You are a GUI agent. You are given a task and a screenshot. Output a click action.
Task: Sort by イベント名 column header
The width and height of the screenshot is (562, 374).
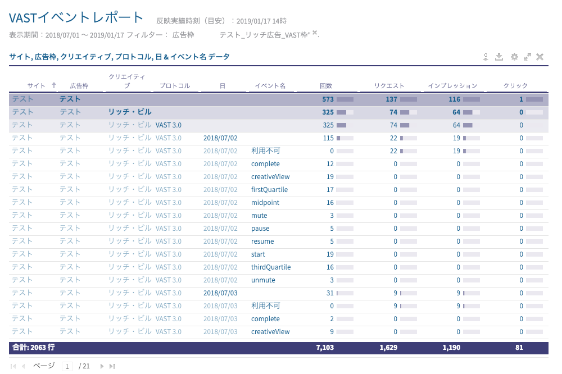pos(270,86)
